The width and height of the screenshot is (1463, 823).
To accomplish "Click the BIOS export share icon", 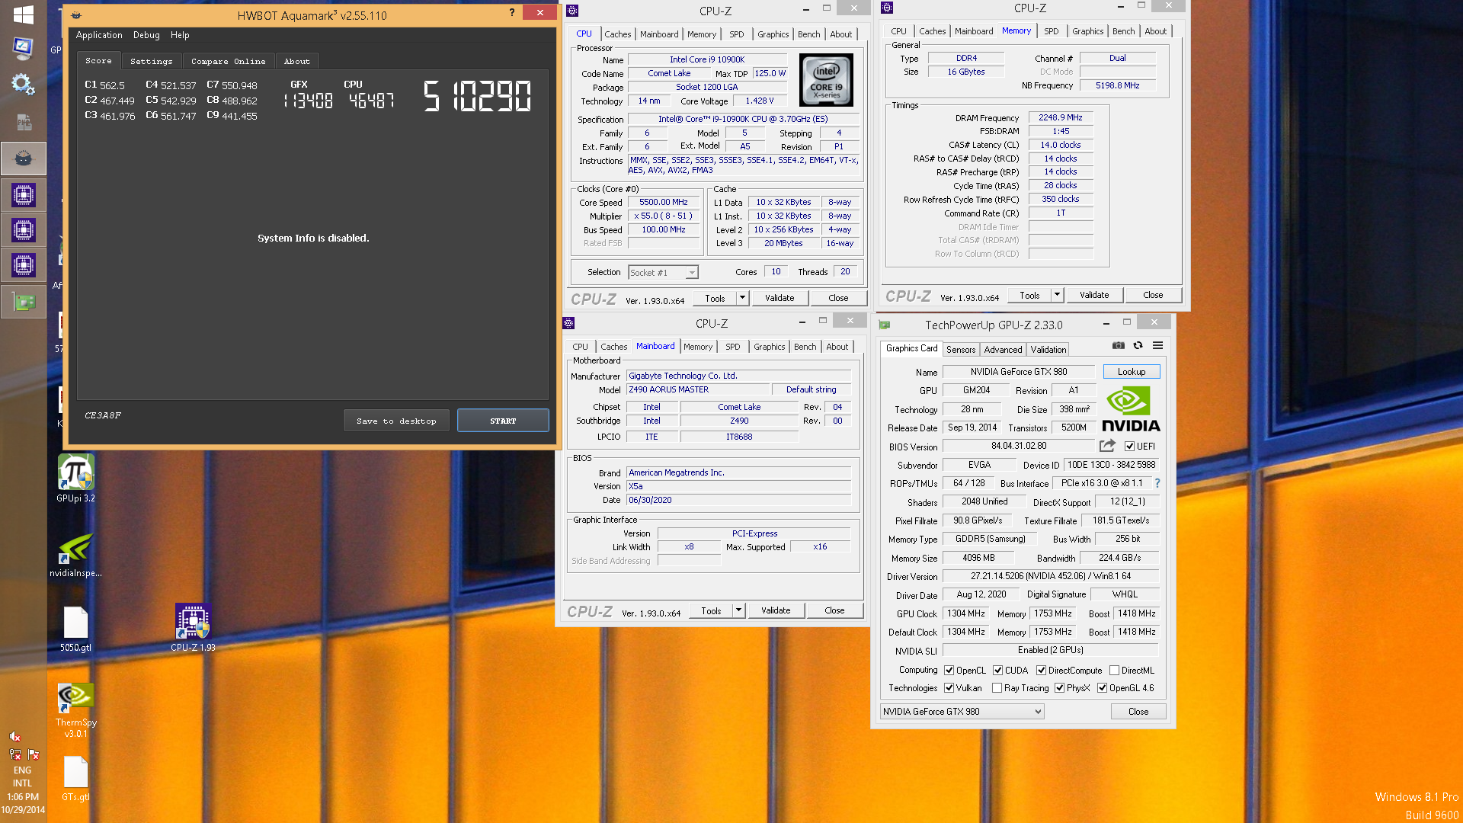I will [1107, 446].
